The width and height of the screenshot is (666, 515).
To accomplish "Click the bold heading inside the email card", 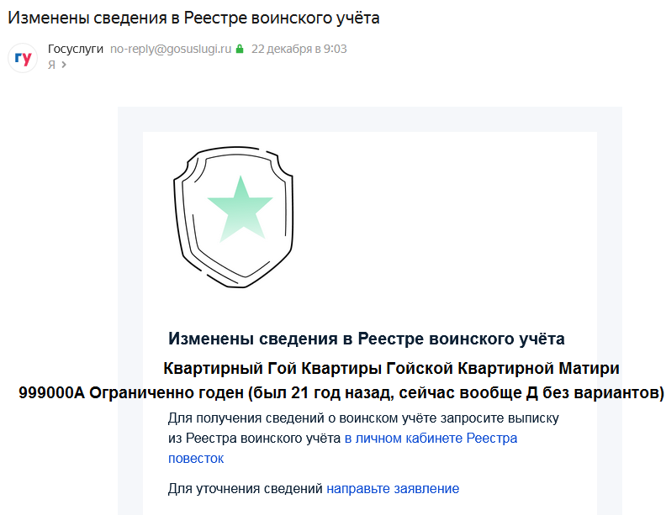I will [x=366, y=339].
